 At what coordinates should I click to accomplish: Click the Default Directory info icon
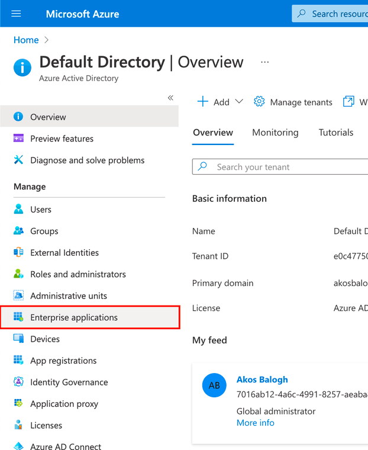pos(22,67)
